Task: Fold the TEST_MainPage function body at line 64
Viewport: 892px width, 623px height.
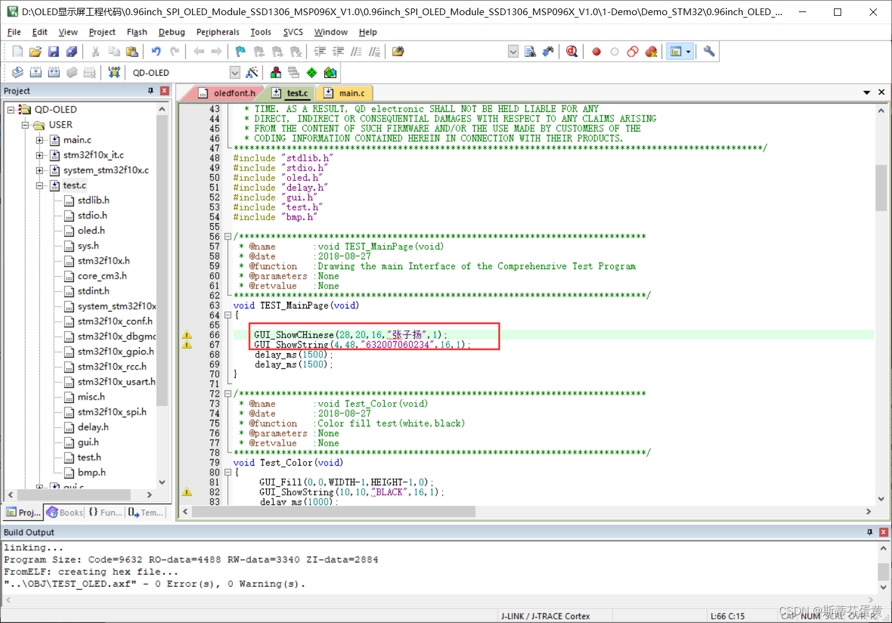Action: coord(228,315)
